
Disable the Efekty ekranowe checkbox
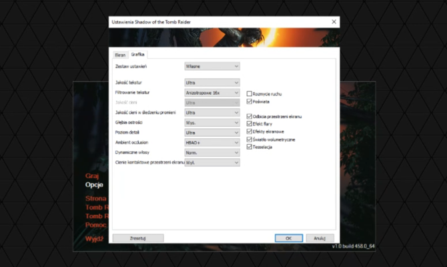coord(249,131)
